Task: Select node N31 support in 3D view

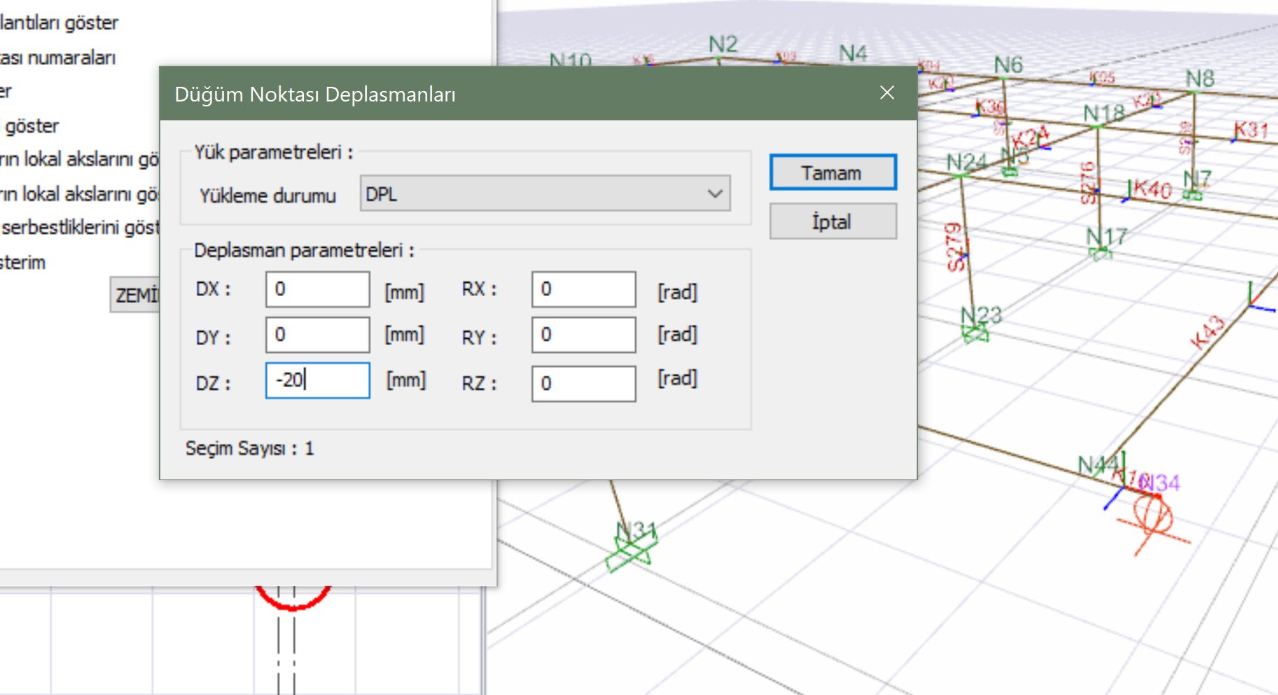Action: coord(632,549)
